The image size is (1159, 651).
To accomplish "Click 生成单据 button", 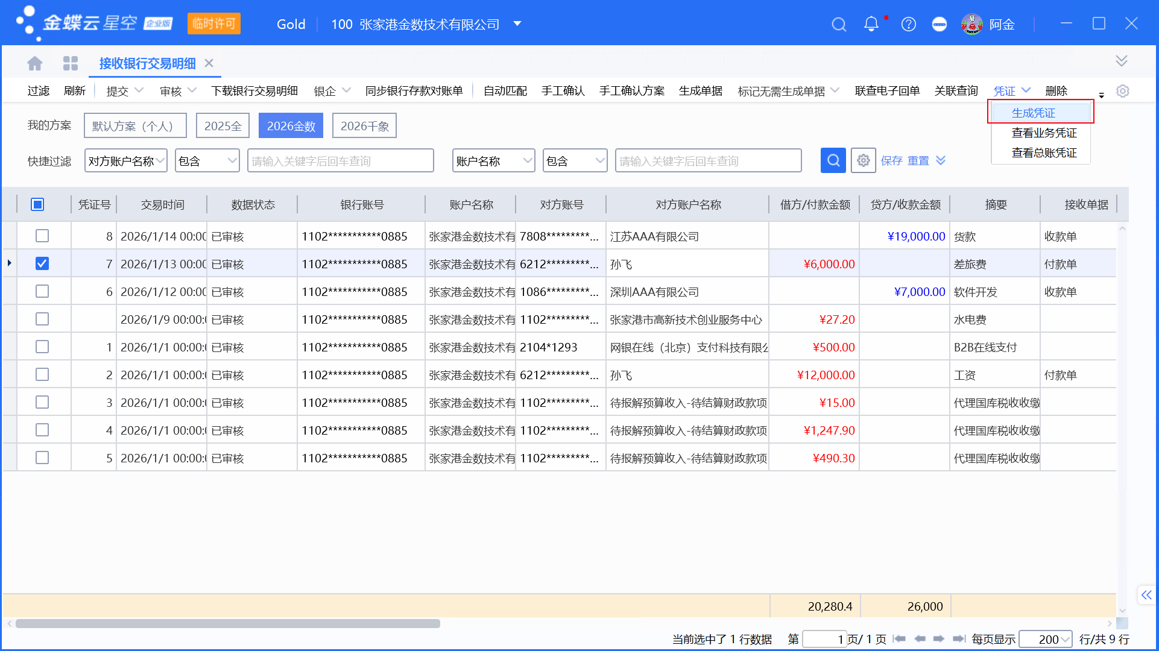I will pos(701,90).
